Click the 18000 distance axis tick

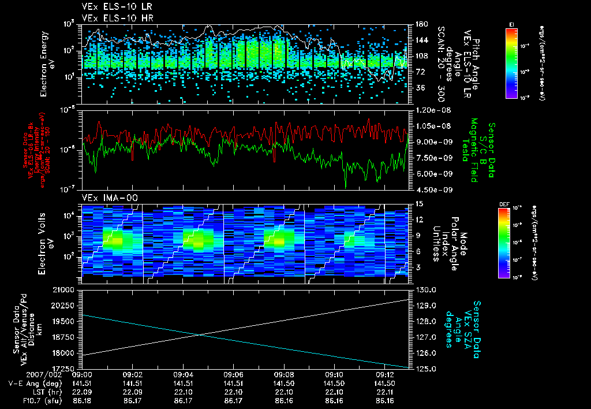[63, 353]
